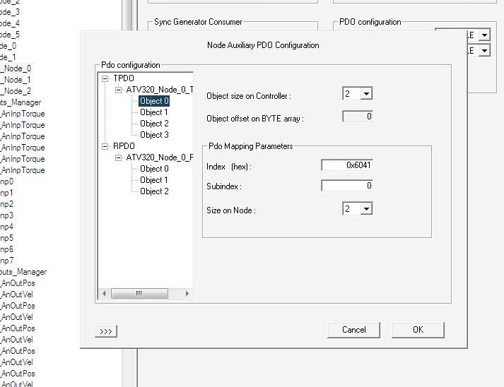Select Object 1 under RPDO
504x387 pixels.
[x=154, y=180]
